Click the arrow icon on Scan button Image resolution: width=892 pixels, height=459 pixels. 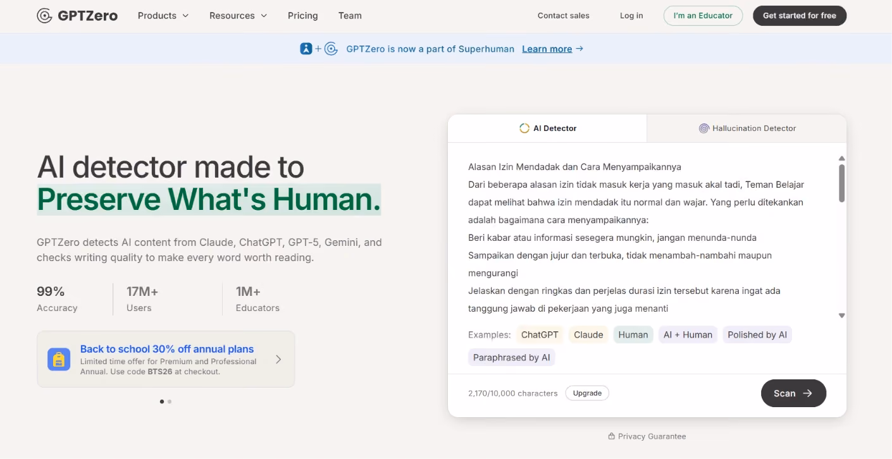[x=807, y=393]
